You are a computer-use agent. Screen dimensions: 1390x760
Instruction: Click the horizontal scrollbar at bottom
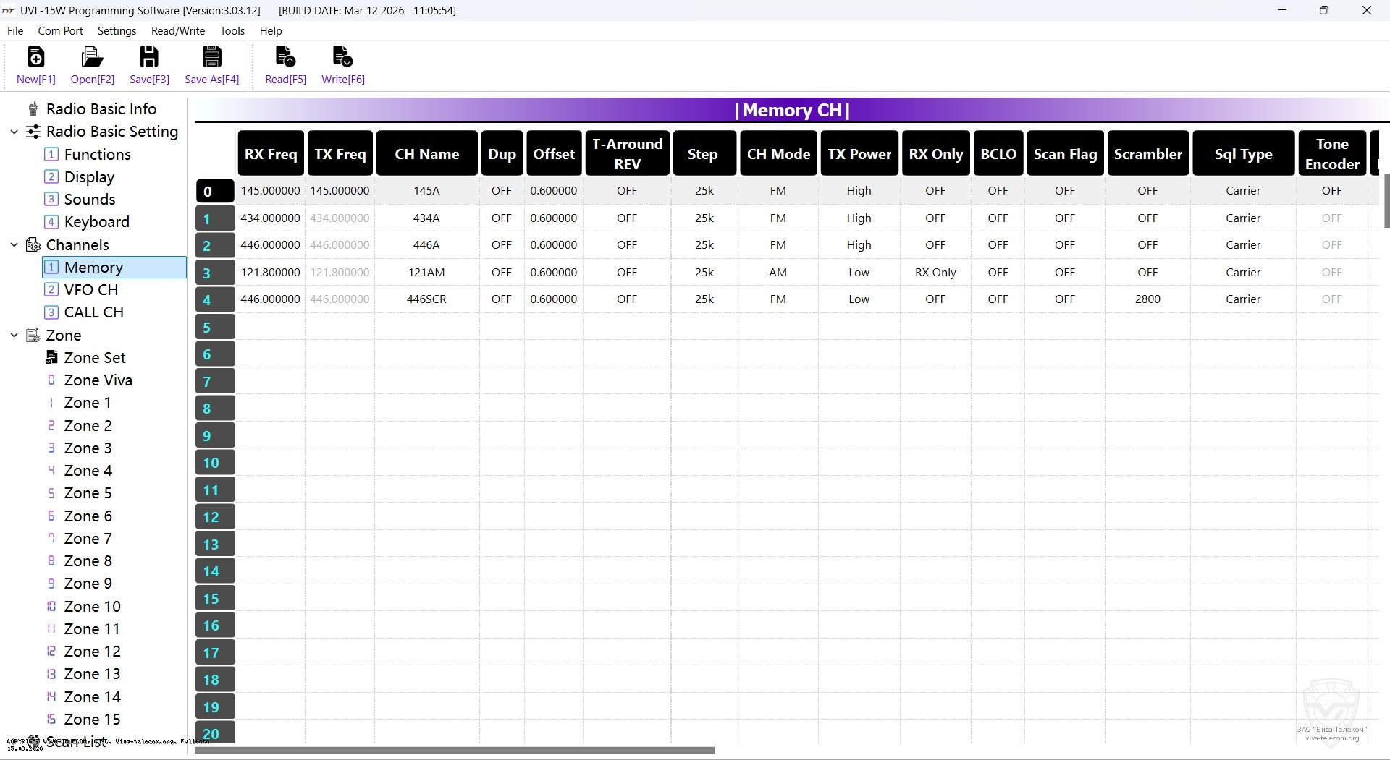click(x=455, y=751)
